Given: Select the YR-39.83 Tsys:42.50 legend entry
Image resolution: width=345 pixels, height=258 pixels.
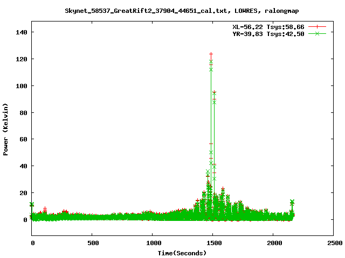Looking at the screenshot, I should coord(268,34).
